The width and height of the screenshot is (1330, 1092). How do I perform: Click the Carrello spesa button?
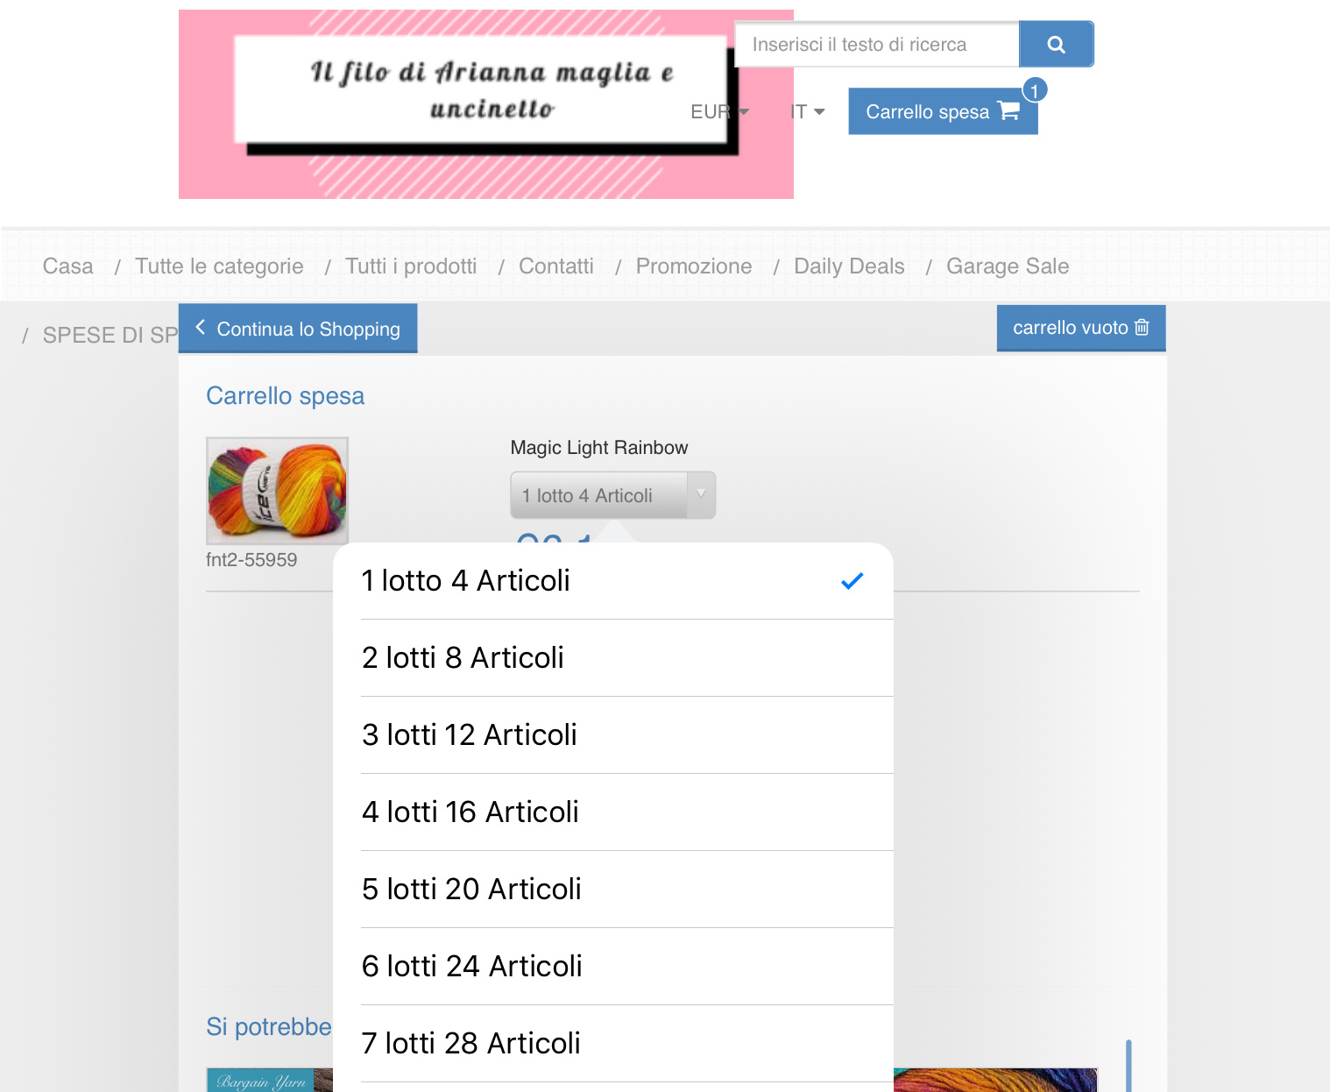coord(943,111)
